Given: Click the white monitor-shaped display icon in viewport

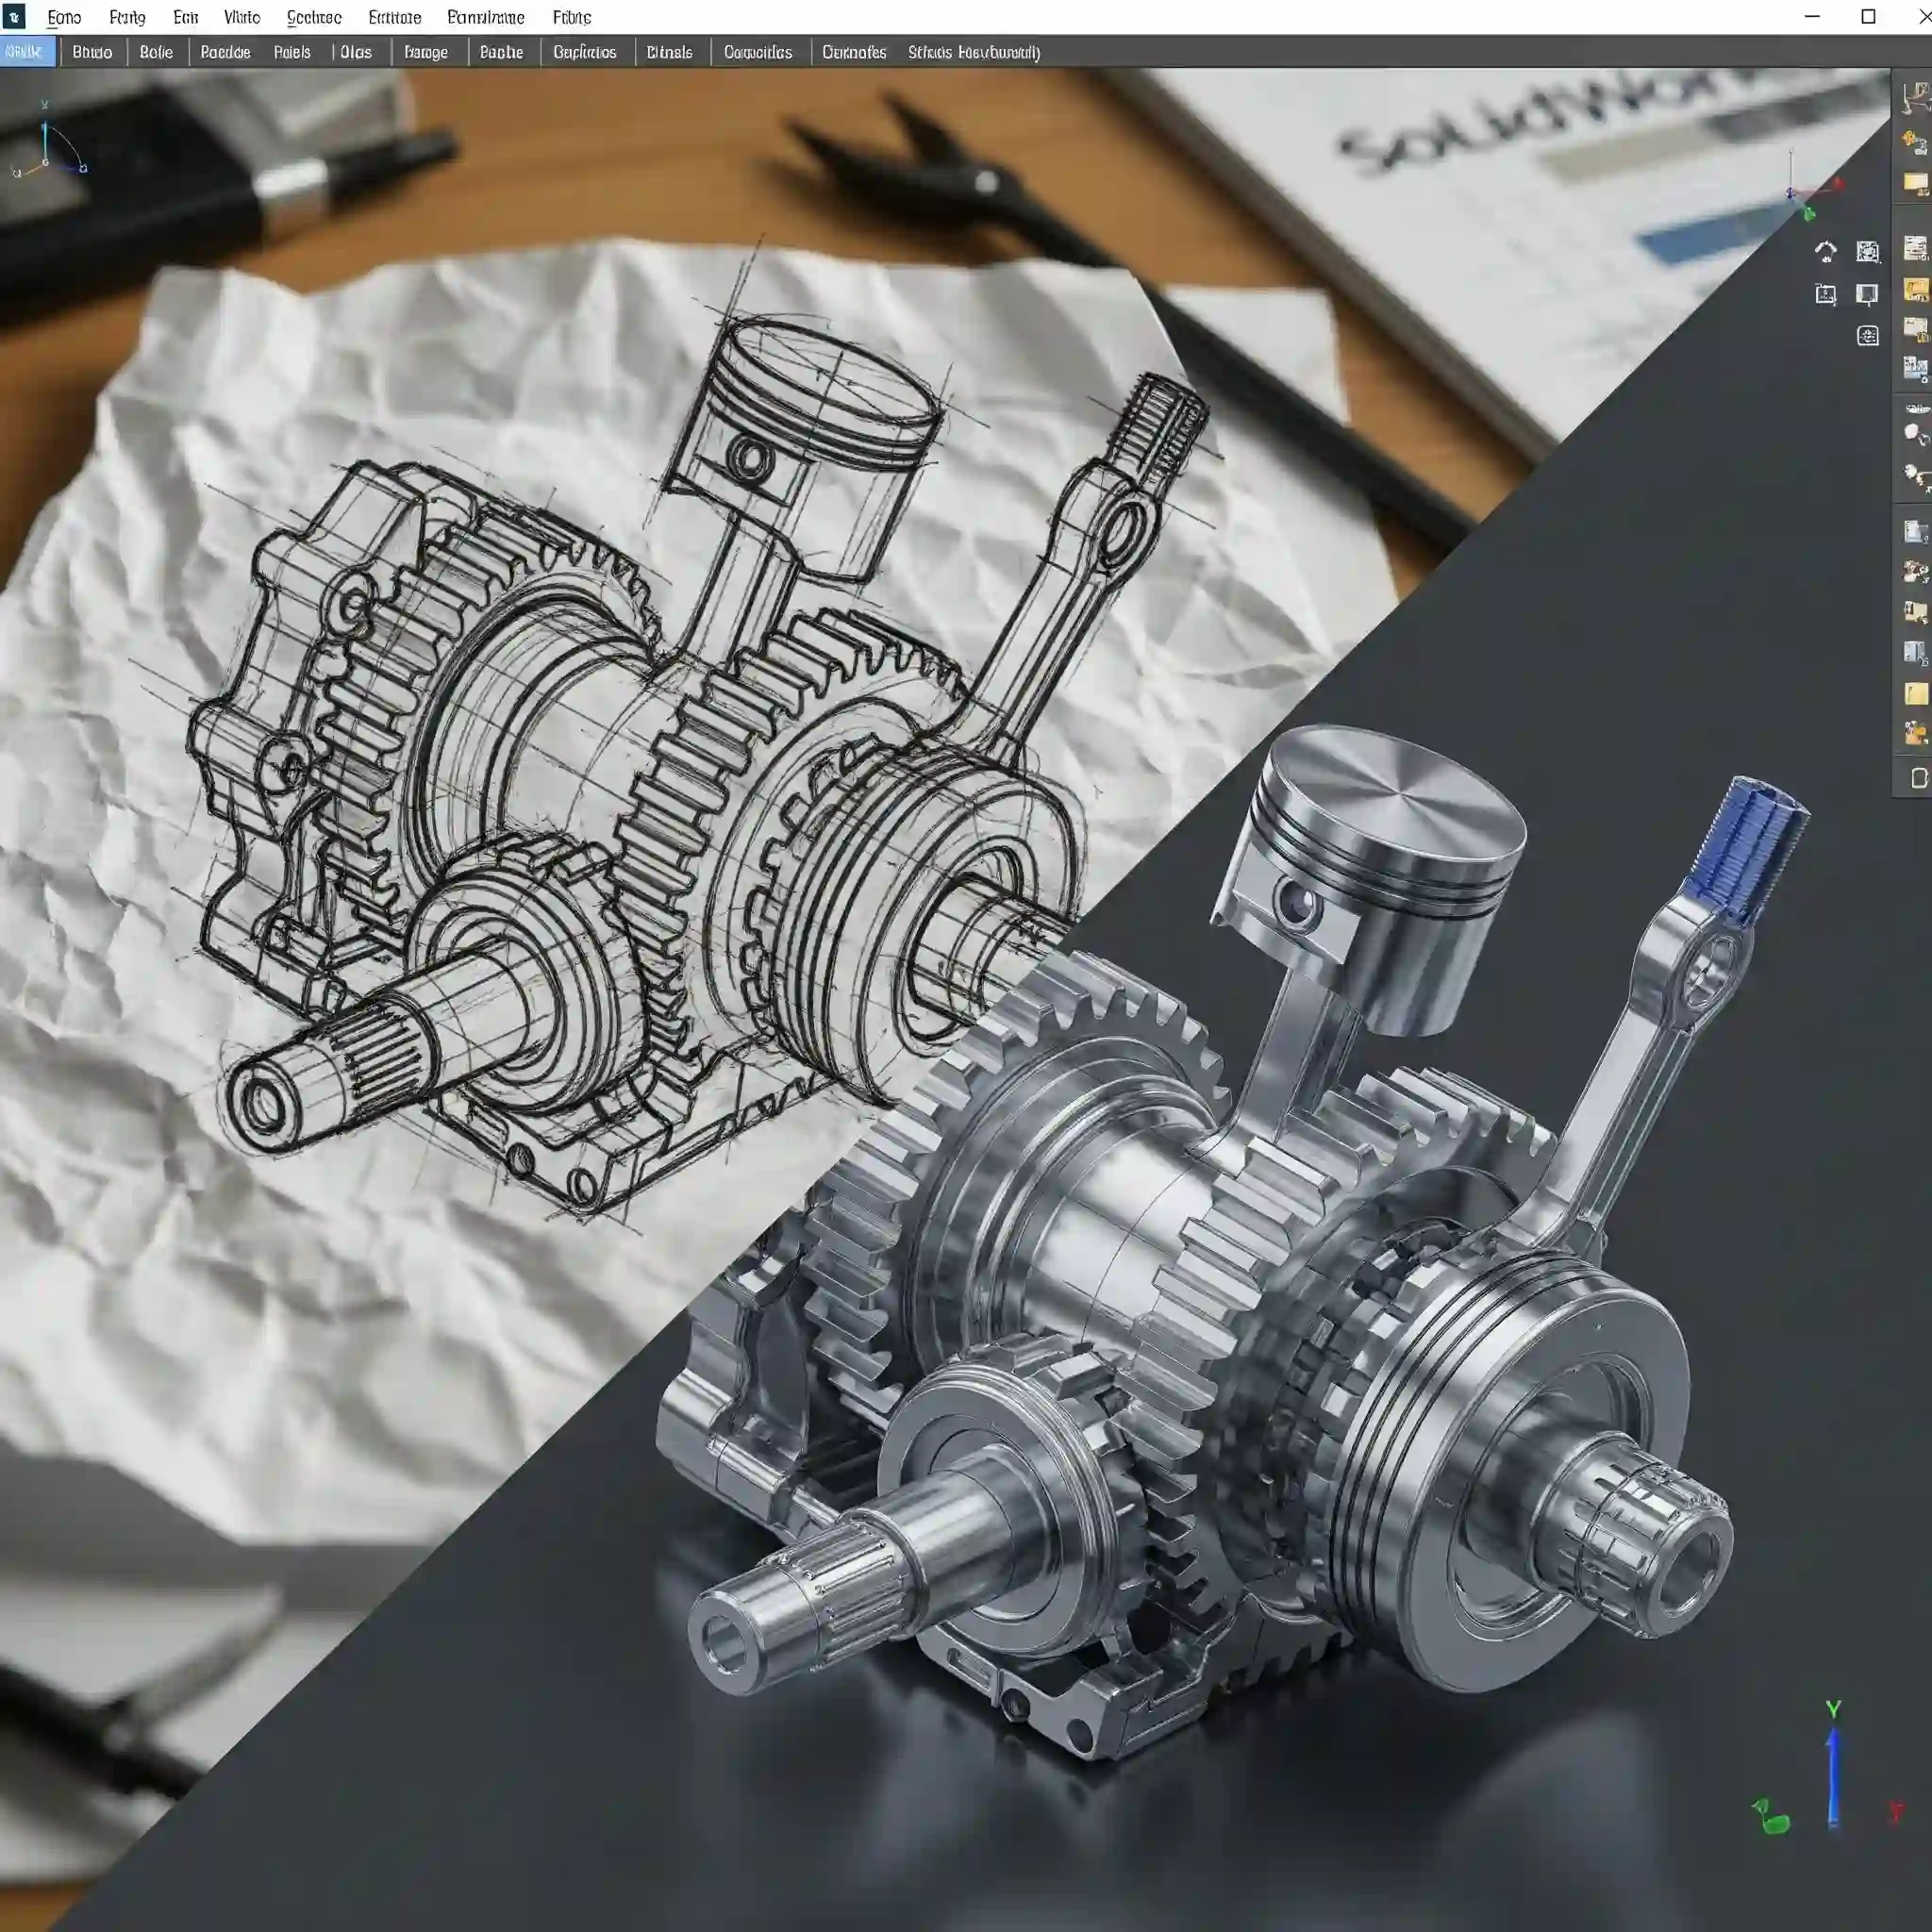Looking at the screenshot, I should click(1866, 294).
